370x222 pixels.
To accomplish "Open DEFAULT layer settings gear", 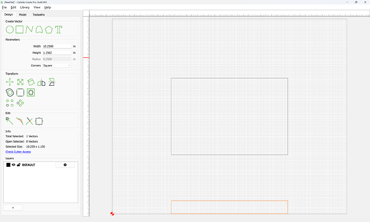I will [65, 165].
